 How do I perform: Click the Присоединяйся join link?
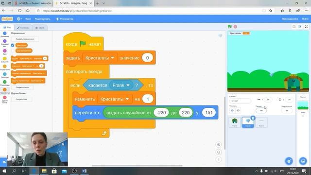pos(290,19)
